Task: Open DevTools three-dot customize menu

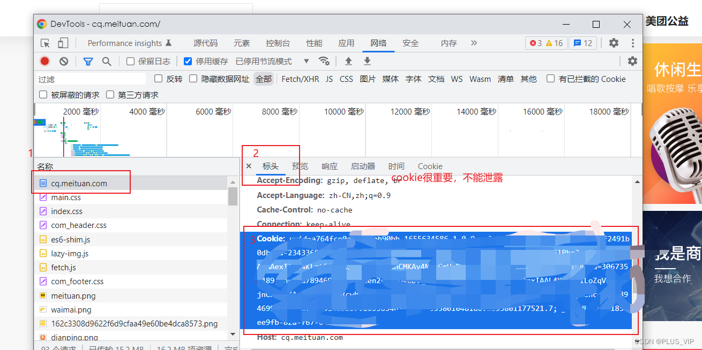Action: point(633,43)
